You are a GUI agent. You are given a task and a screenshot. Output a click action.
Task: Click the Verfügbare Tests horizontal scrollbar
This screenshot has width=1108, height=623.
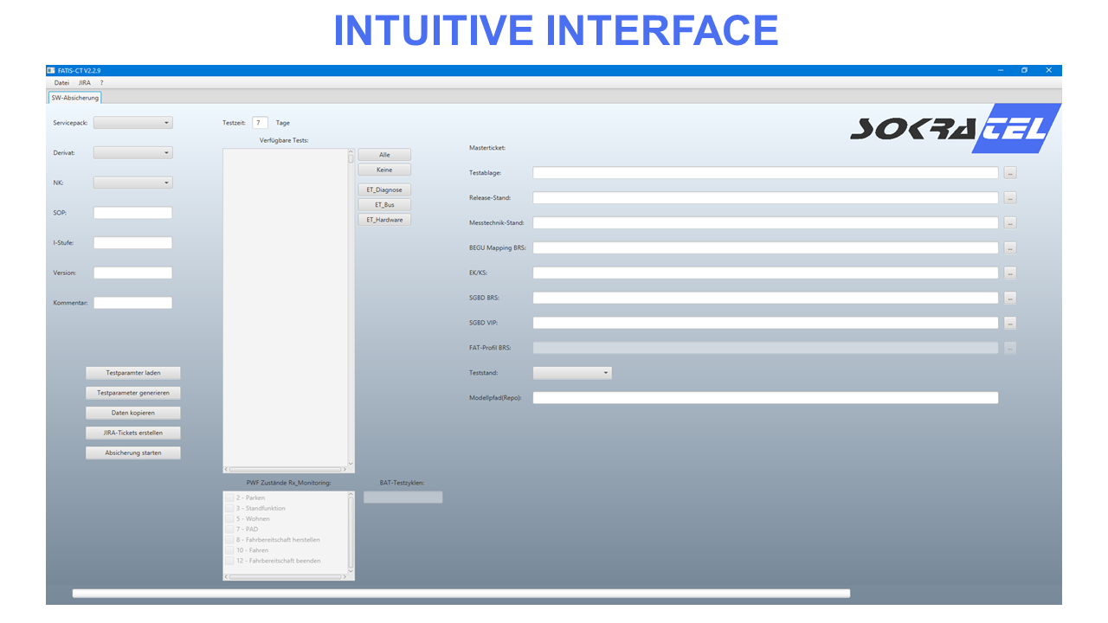pyautogui.click(x=286, y=469)
